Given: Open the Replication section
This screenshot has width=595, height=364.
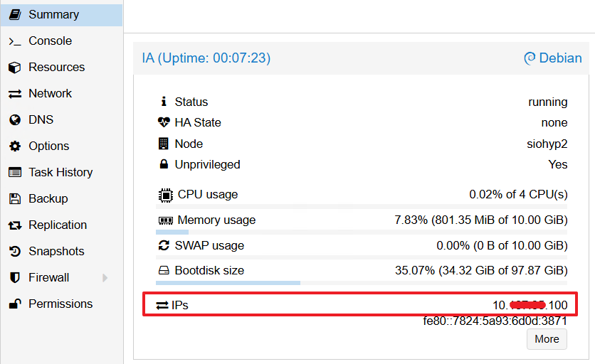Looking at the screenshot, I should (58, 225).
